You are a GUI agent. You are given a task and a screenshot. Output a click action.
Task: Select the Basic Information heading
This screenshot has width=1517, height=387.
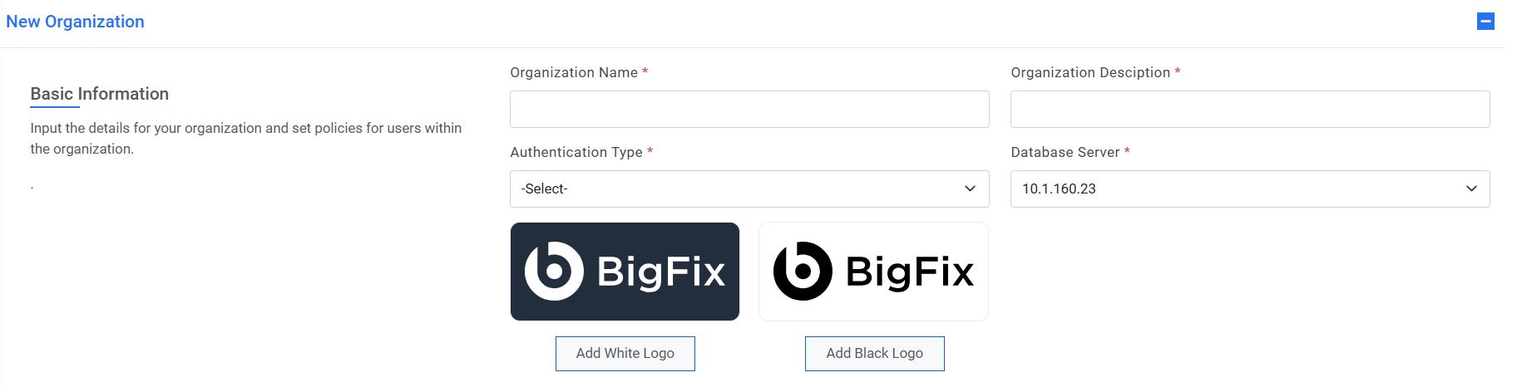(100, 94)
